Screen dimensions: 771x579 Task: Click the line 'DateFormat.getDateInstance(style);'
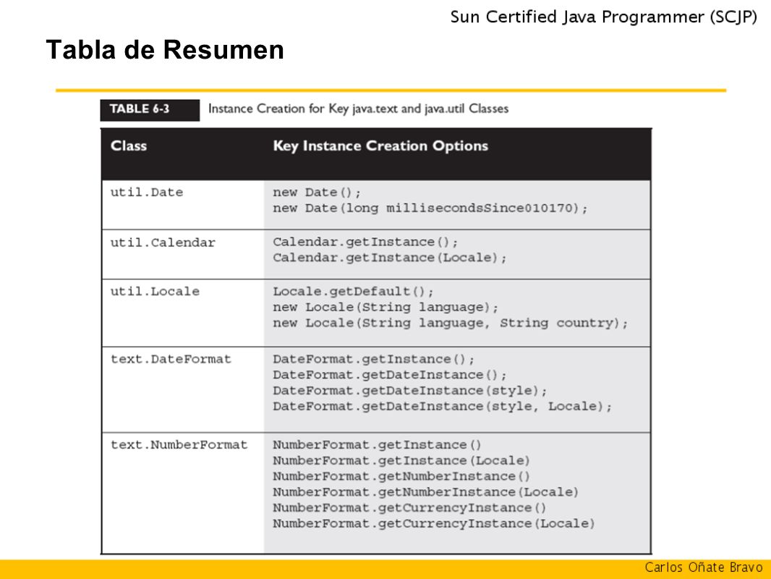click(410, 391)
